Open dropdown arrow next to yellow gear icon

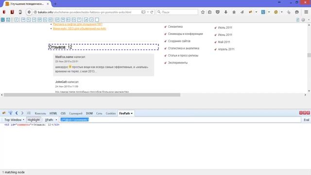[x=282, y=12]
